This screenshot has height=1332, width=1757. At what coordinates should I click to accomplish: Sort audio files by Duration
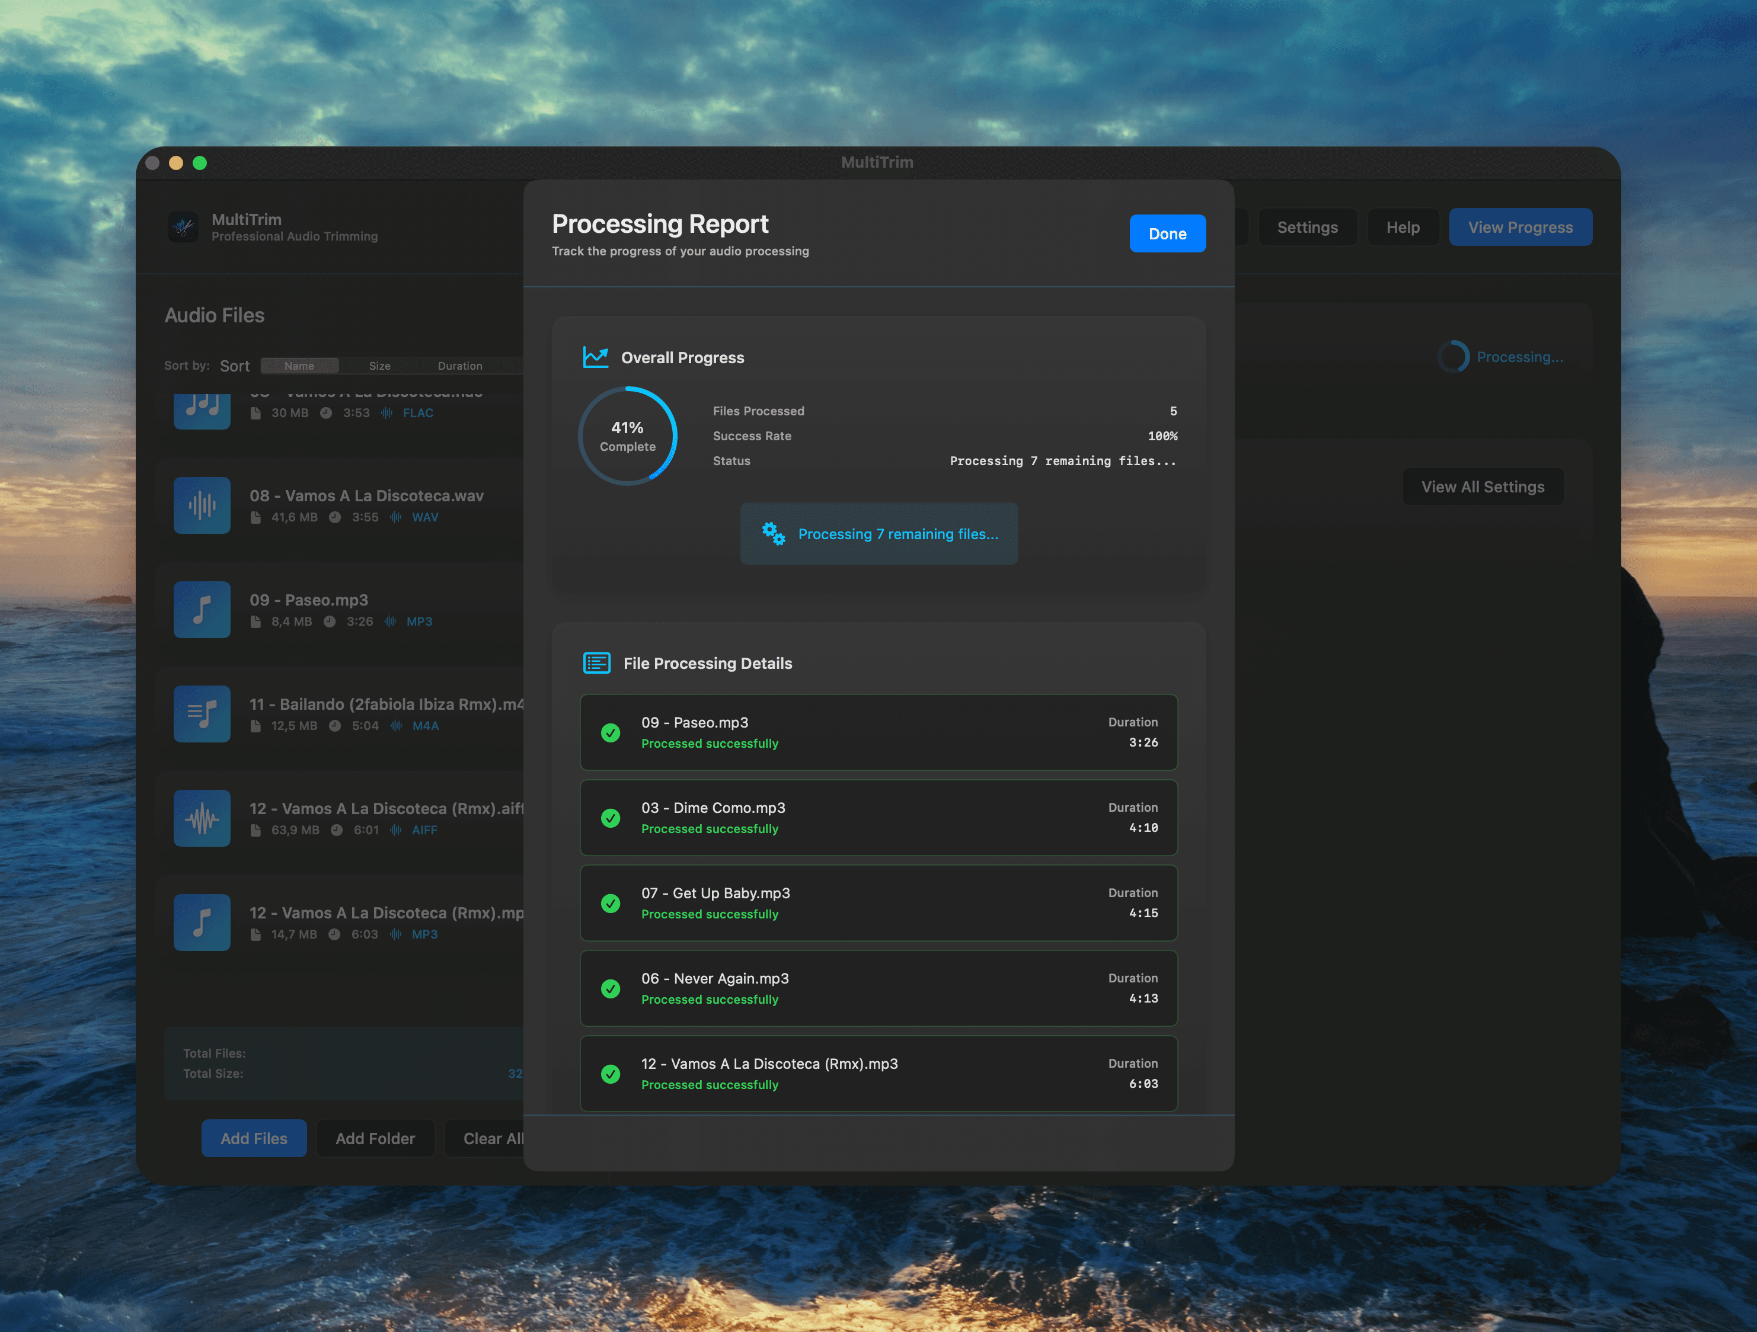point(460,366)
